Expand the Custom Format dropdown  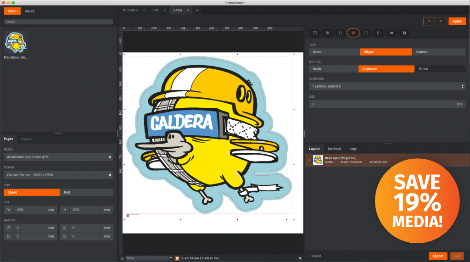(x=58, y=175)
